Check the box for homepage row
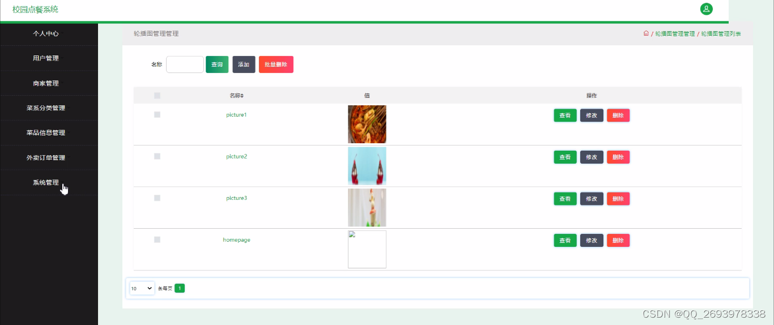 157,240
